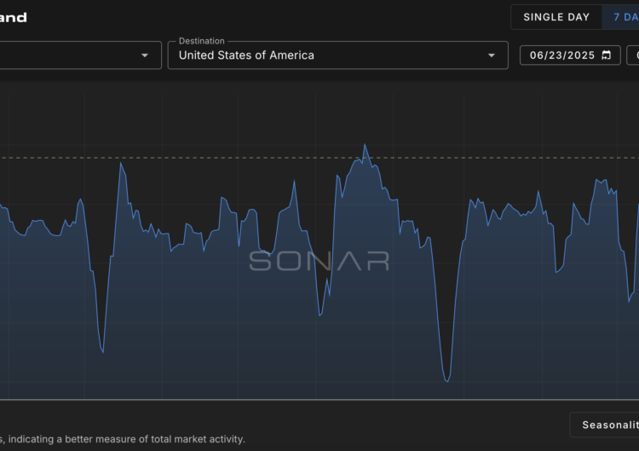This screenshot has height=451, width=639.
Task: Click the text about total market activity
Action: click(x=122, y=439)
